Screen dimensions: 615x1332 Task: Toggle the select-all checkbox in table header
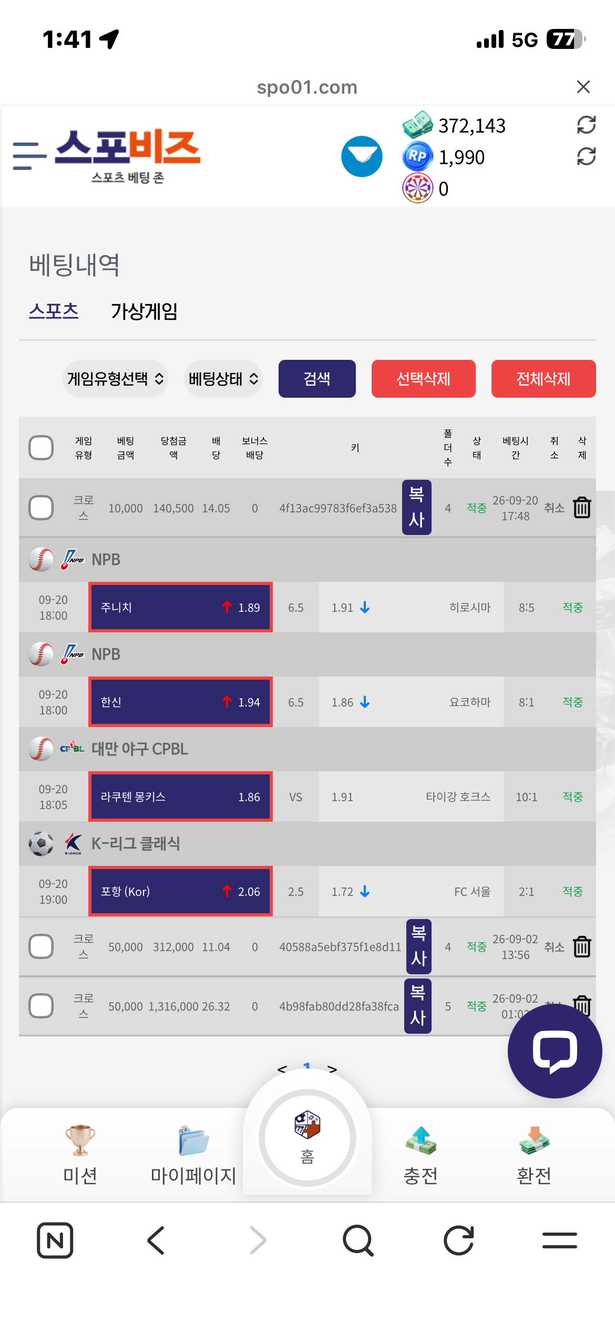point(41,448)
